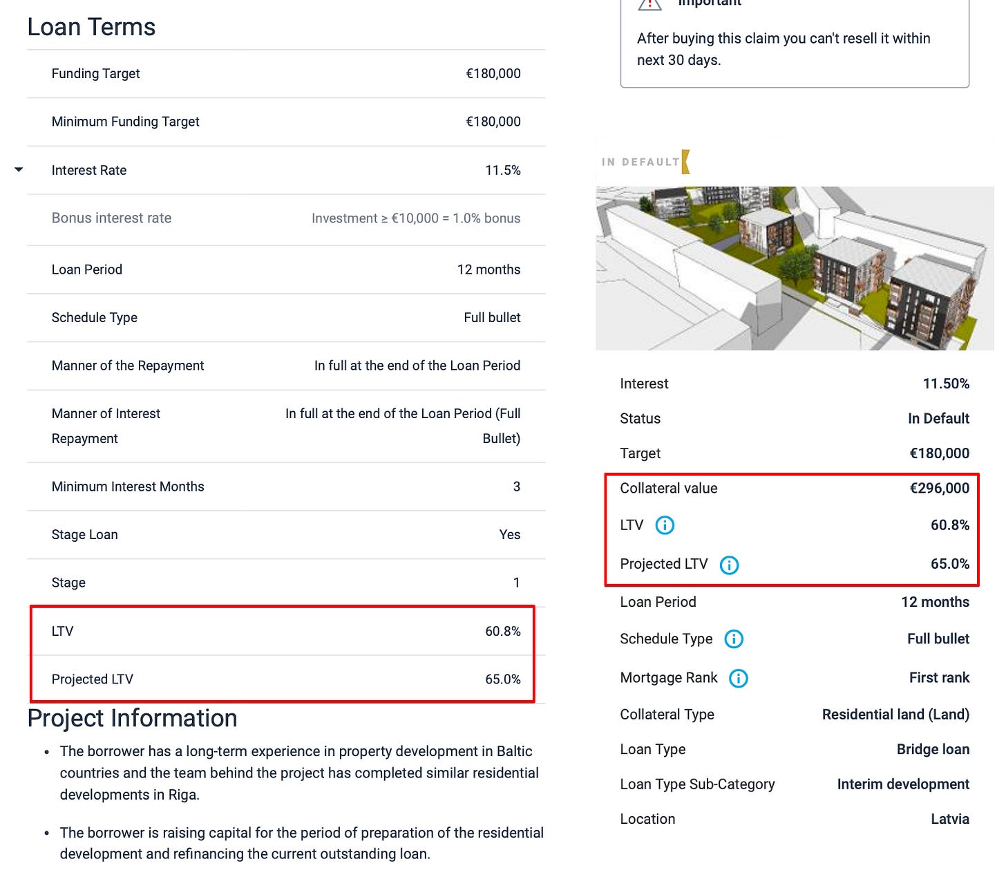Click the 'Full bullet' value in Loan Terms
Screen dimensions: 1006x877
click(492, 317)
